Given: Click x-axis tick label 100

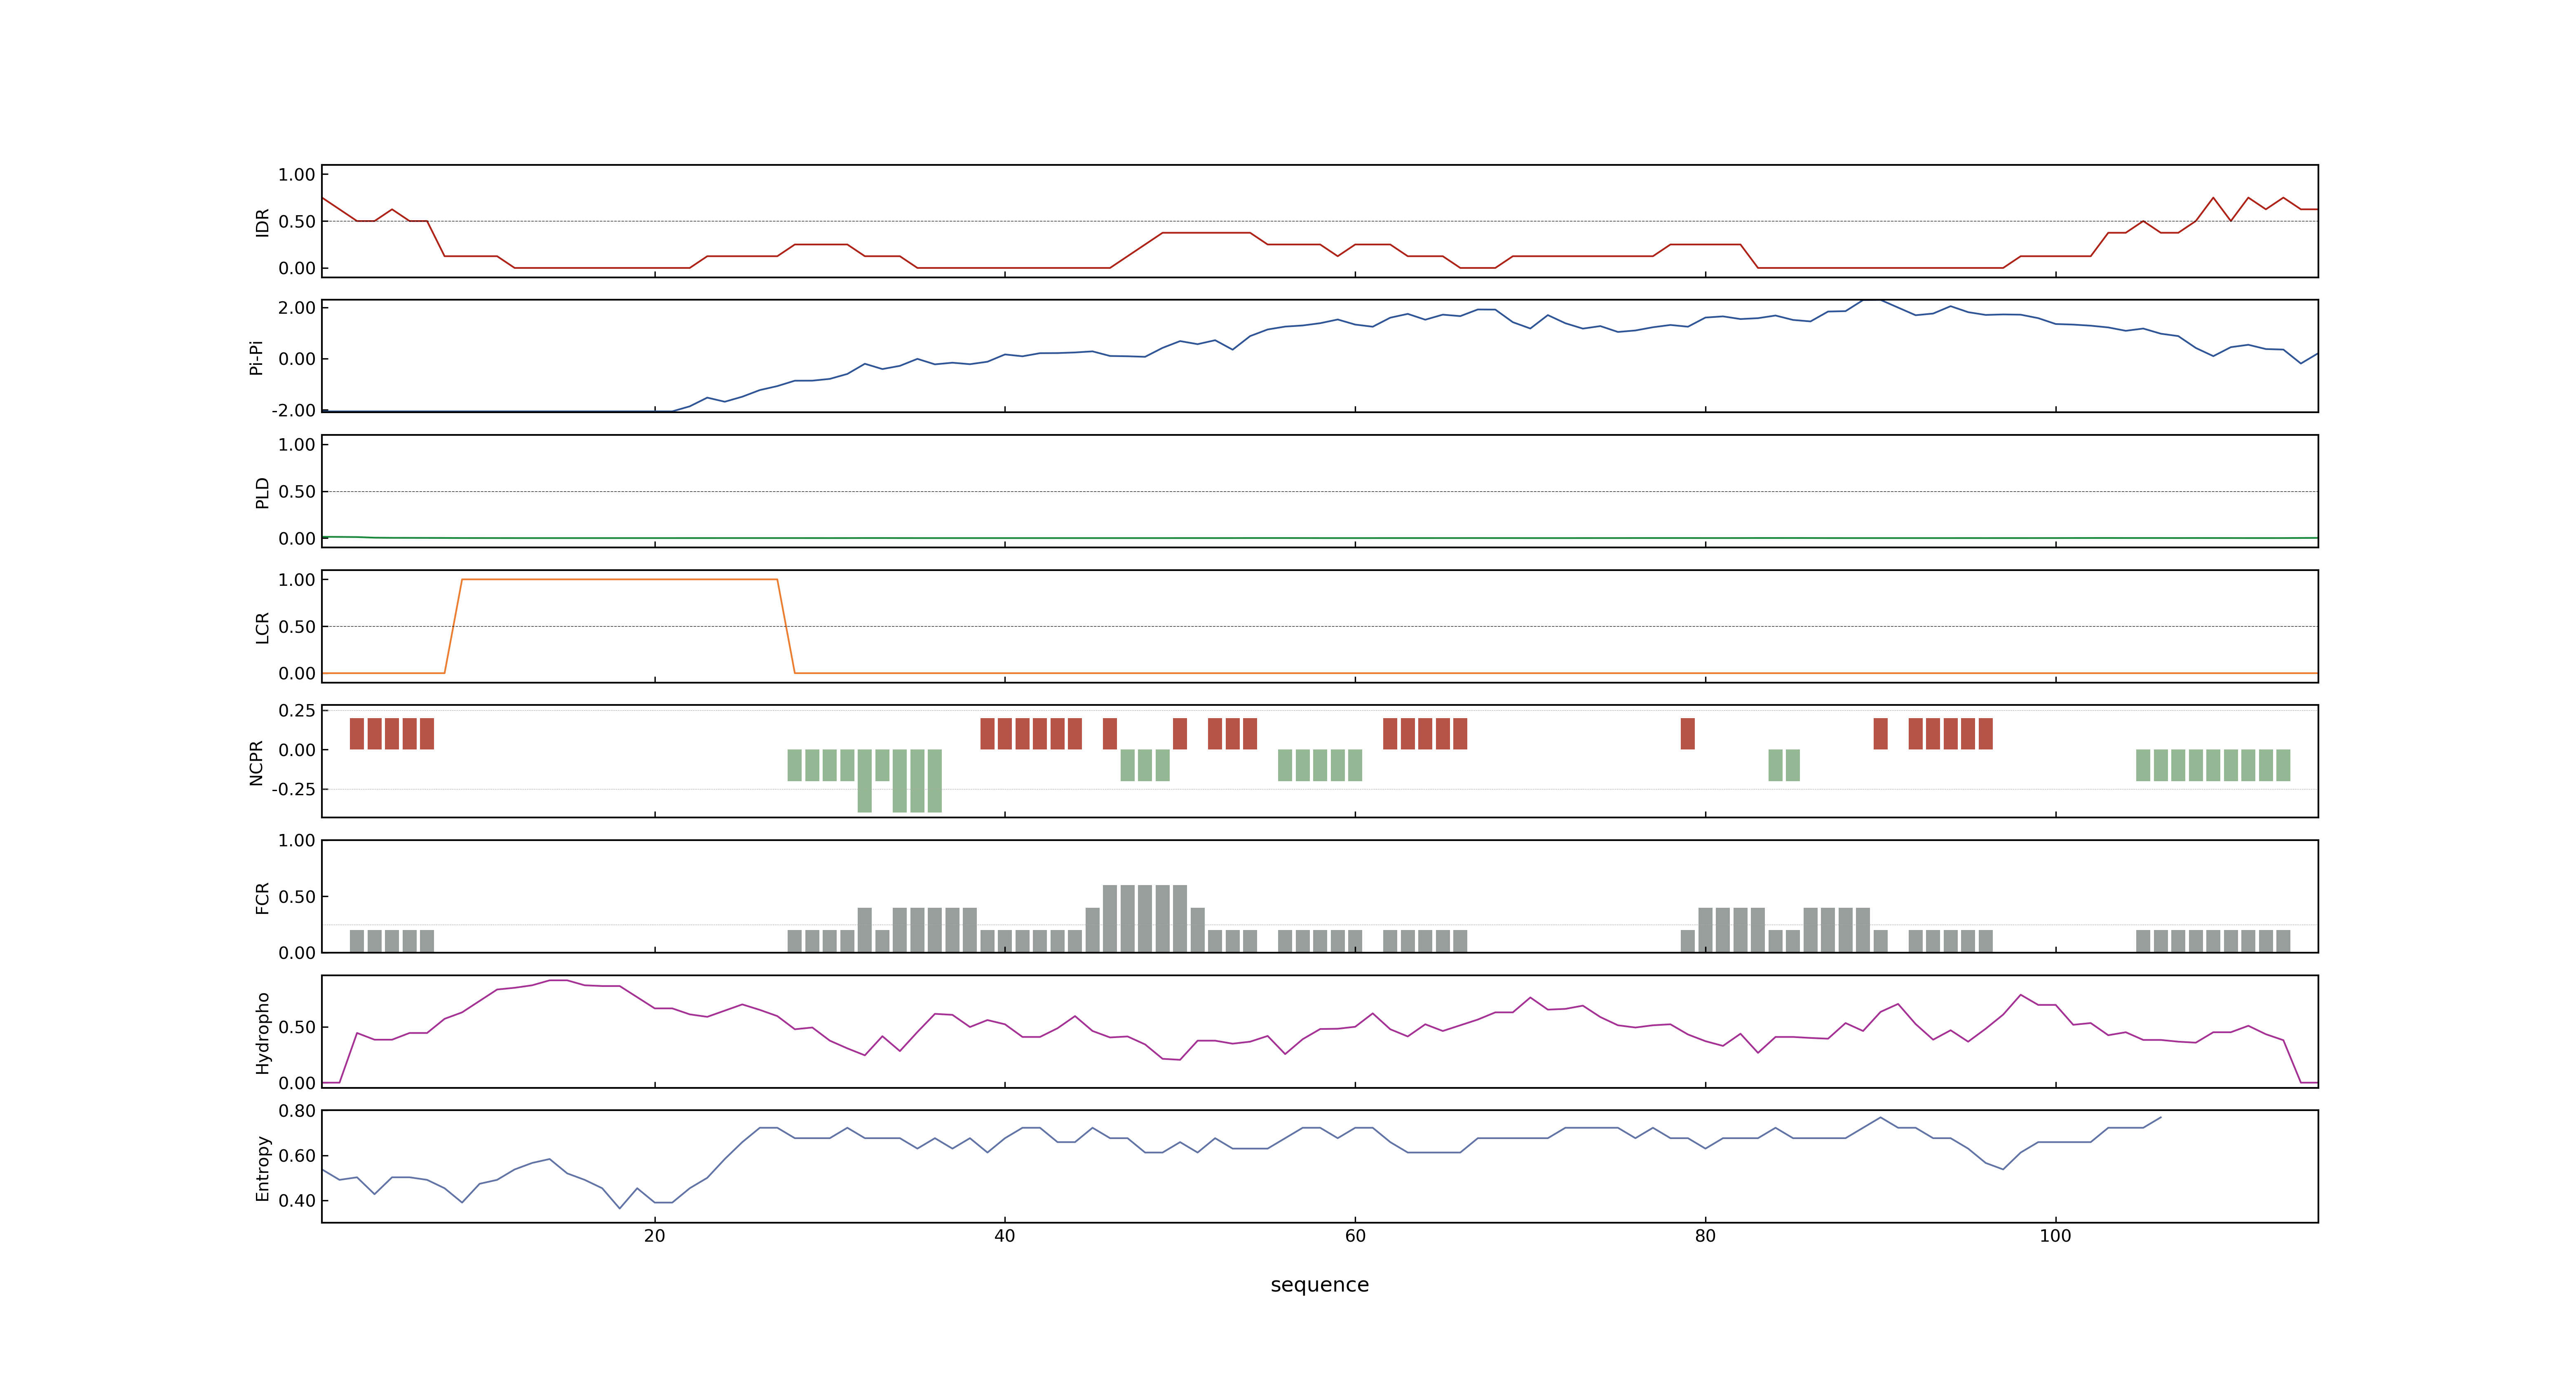Looking at the screenshot, I should coord(2055,1236).
